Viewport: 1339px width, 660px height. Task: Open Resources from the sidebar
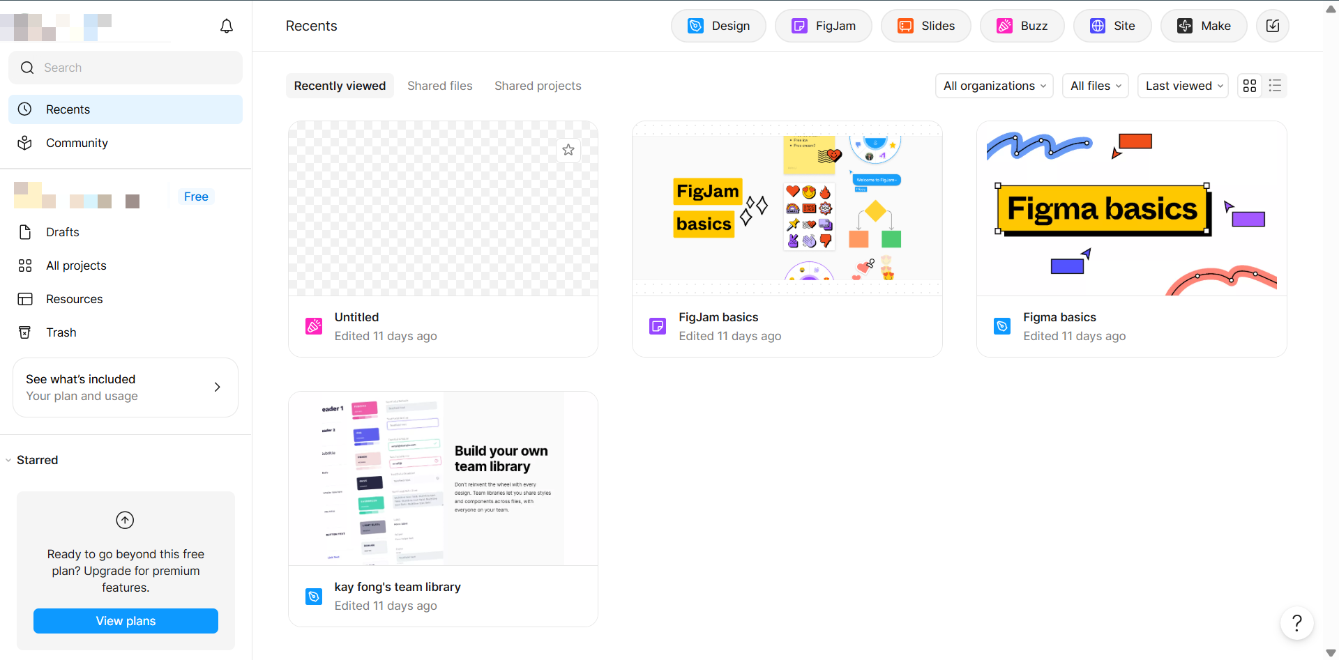[126, 299]
